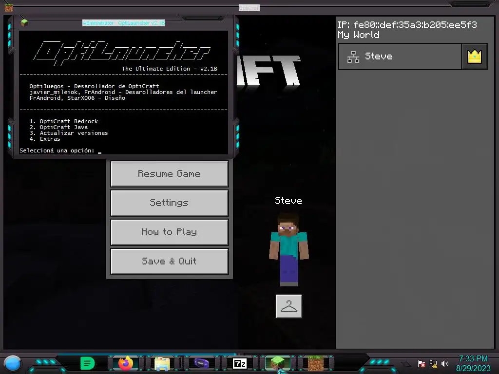499x374 pixels.
Task: Select the OptiLauncher grass cube taskbar icon
Action: tap(278, 363)
